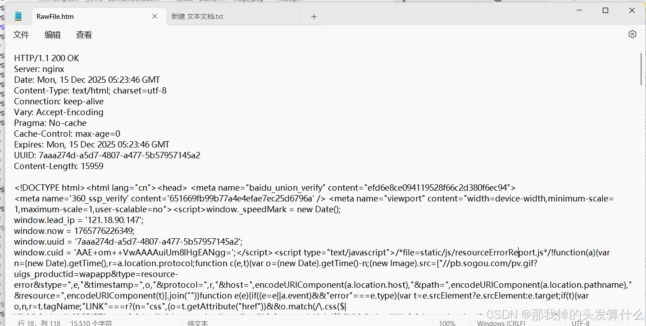Viewport: 646px width, 326px height.
Task: Click the UTF-8 encoding indicator
Action: point(581,323)
